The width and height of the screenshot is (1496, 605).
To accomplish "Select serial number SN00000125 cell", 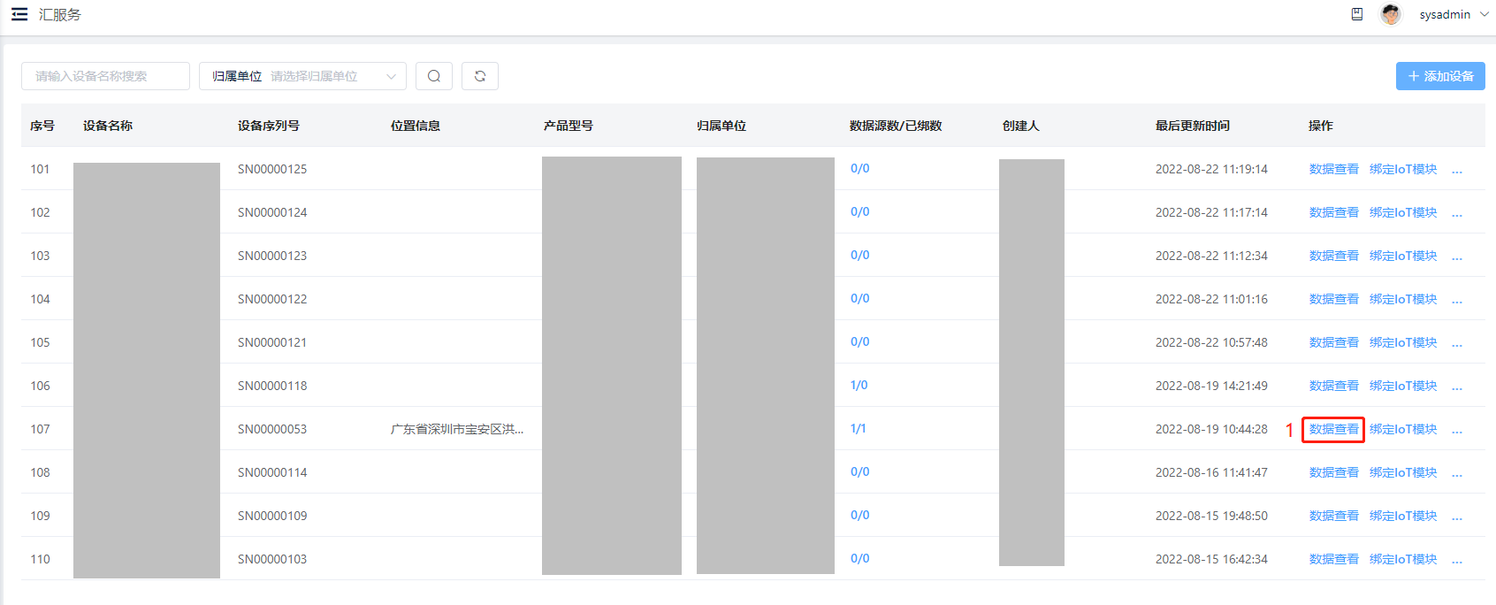I will pyautogui.click(x=272, y=169).
